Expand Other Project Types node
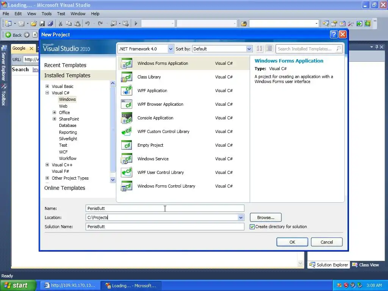The image size is (388, 291). tap(47, 178)
